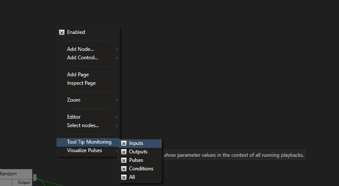Expand the Zoom submenu arrow
Viewport: 339px width, 186px height.
click(117, 100)
